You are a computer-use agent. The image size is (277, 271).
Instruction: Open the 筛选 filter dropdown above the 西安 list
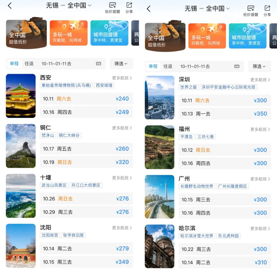[x=121, y=64]
